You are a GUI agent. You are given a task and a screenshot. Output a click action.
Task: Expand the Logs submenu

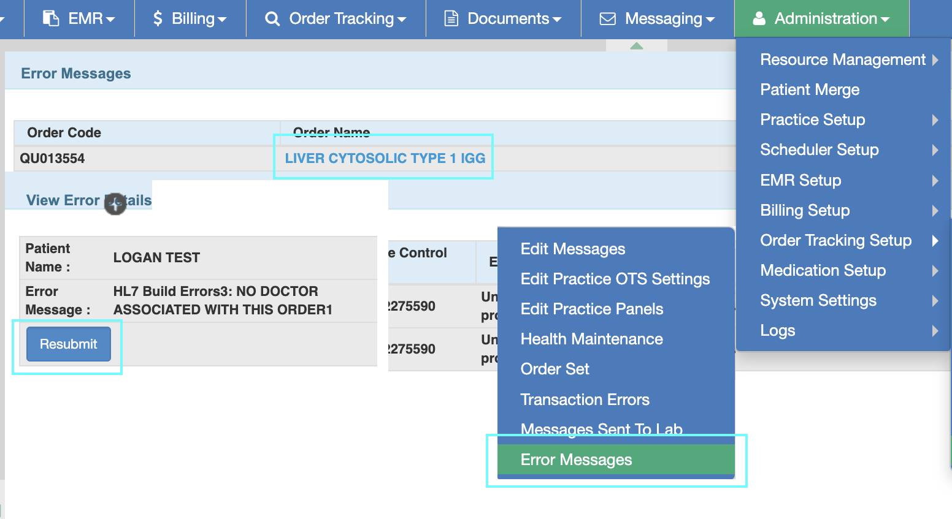[935, 330]
